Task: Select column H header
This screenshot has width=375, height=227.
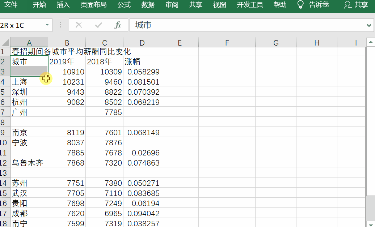Action: [317, 43]
